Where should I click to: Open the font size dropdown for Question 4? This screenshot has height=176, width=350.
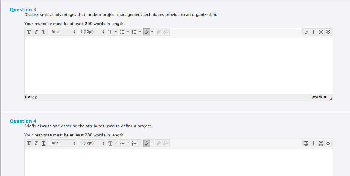(x=92, y=143)
